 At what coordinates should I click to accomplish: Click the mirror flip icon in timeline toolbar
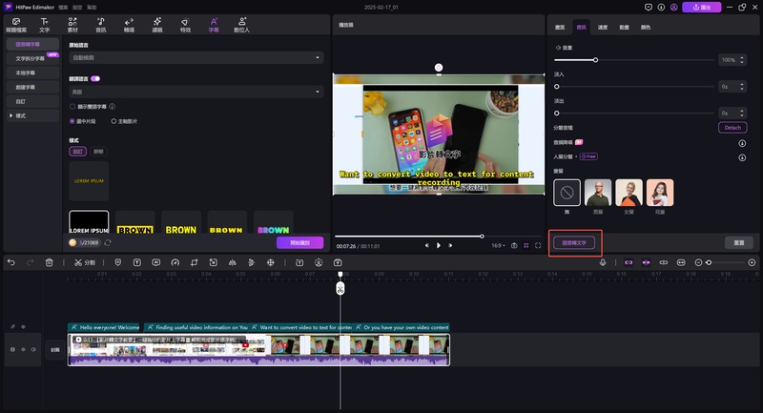click(x=233, y=262)
